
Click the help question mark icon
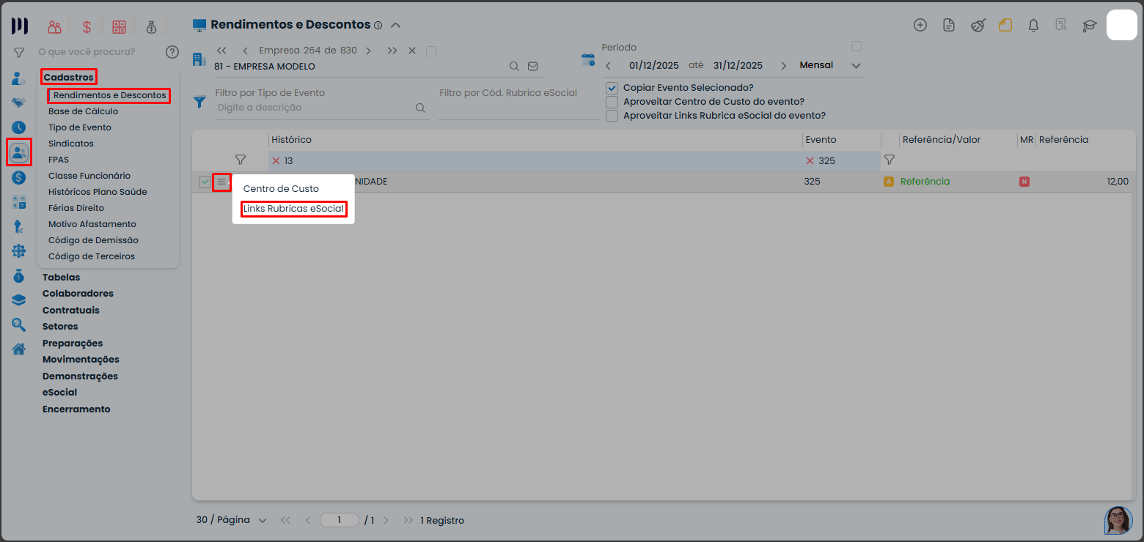172,52
